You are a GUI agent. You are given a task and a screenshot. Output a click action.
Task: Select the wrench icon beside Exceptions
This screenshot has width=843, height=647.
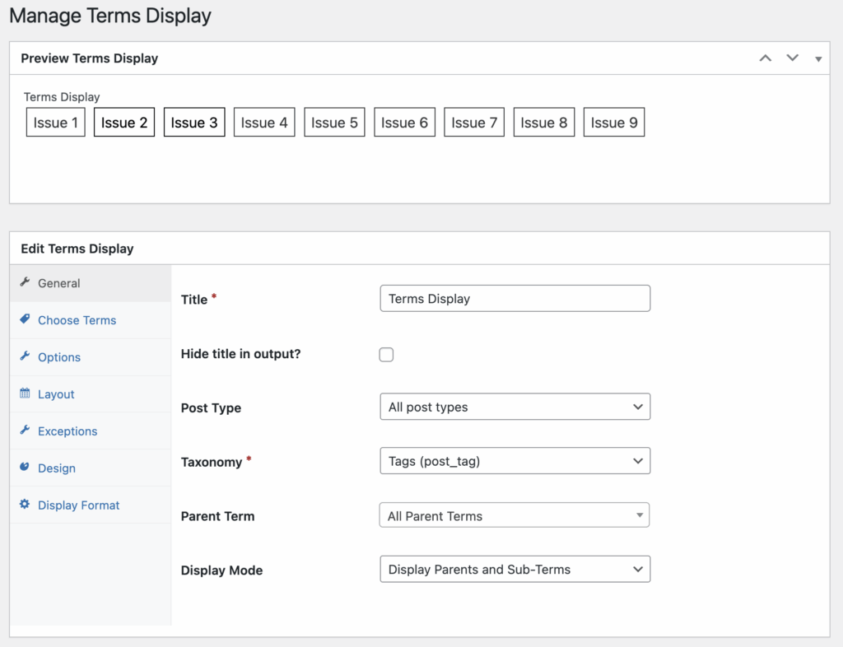26,431
